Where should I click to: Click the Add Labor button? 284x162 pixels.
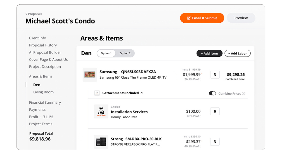pyautogui.click(x=237, y=53)
